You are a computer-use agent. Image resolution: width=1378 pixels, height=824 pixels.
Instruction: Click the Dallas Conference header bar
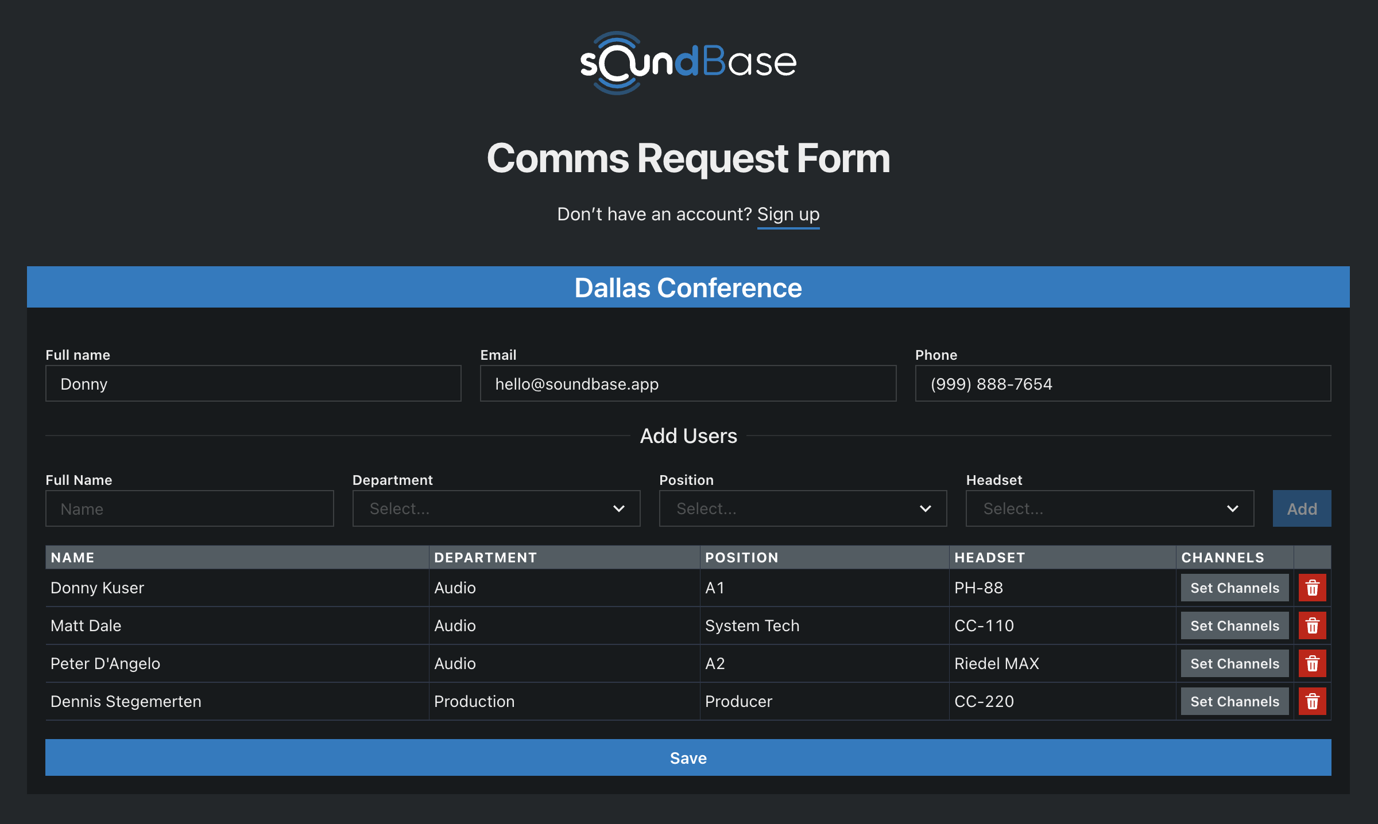pos(688,287)
